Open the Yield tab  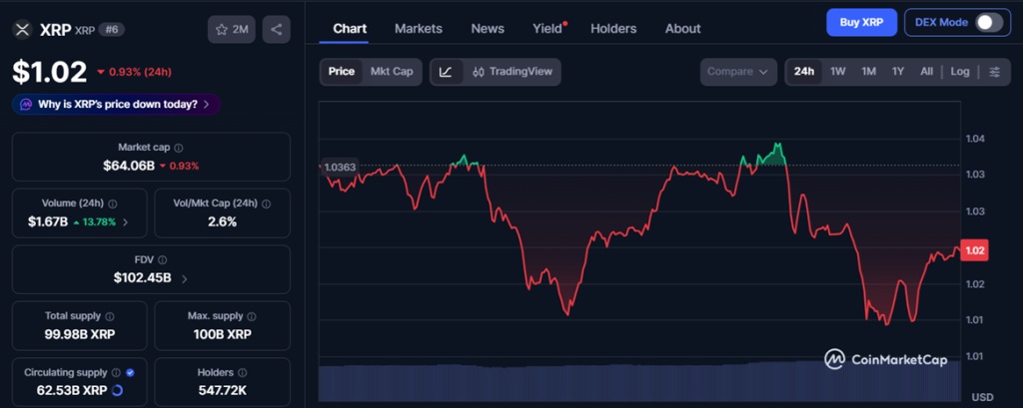(547, 29)
